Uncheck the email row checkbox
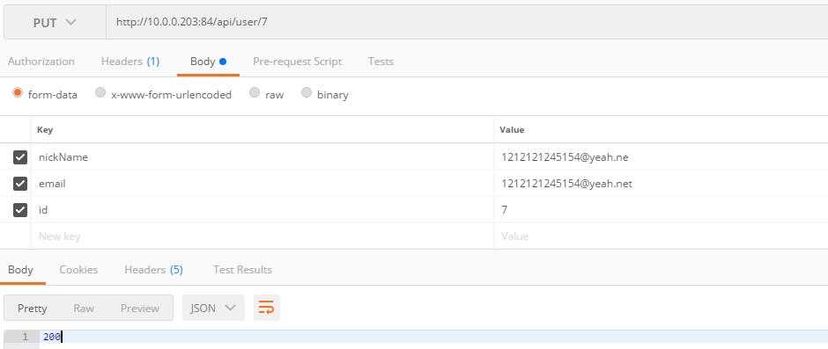Viewport: 828px width, 349px height. coord(20,184)
